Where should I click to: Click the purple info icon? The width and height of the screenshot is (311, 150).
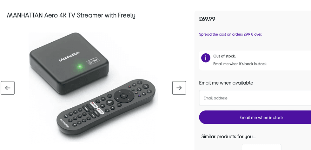206,58
